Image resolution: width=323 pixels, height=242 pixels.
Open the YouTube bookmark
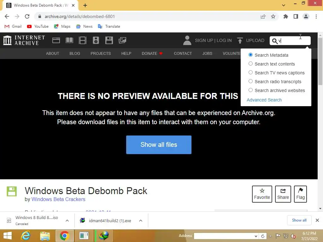[38, 26]
